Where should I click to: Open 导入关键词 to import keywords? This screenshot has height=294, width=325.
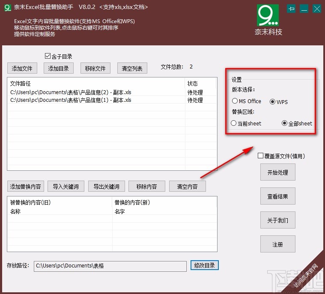66,186
